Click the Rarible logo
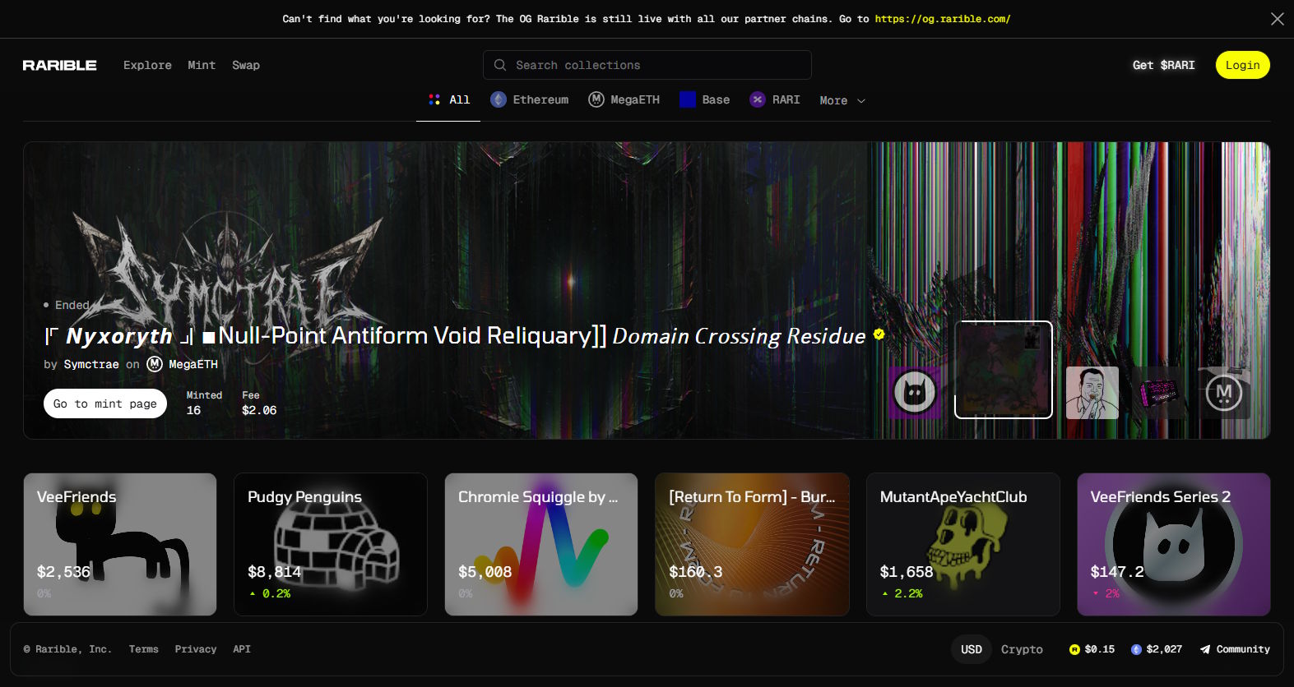The width and height of the screenshot is (1294, 687). (59, 65)
